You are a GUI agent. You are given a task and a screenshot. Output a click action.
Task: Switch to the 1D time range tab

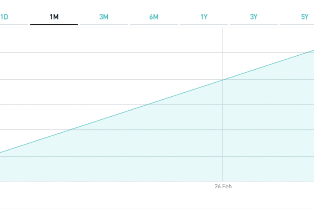coord(4,17)
